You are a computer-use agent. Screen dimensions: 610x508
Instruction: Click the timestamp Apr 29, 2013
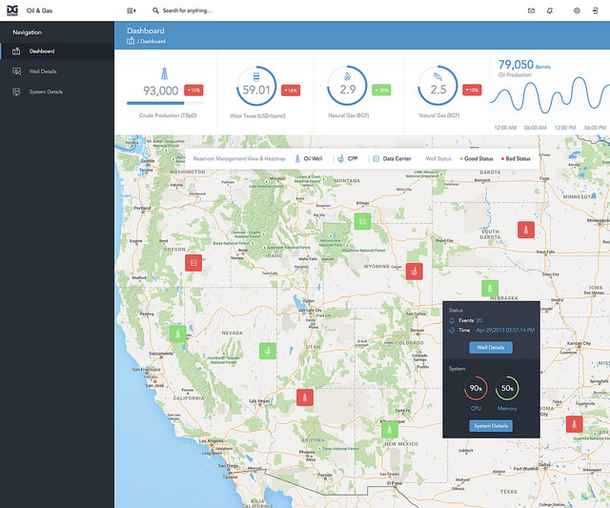pyautogui.click(x=505, y=330)
